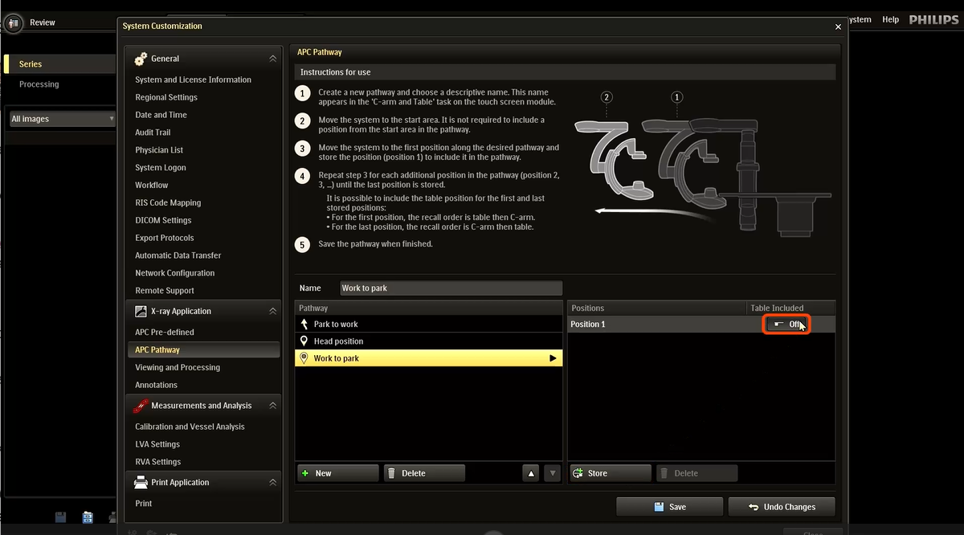The image size is (964, 535).
Task: Move pathway down with the down arrow
Action: click(x=552, y=474)
